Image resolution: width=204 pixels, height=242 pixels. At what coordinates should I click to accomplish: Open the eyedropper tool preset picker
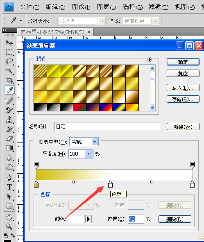tap(20, 21)
